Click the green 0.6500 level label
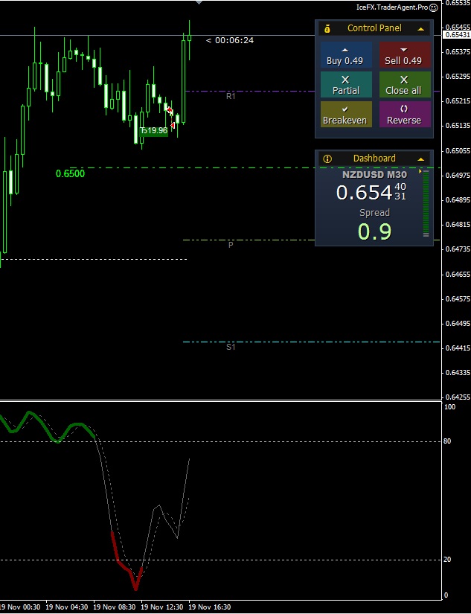Screen dimensions: 471x614 pyautogui.click(x=70, y=173)
